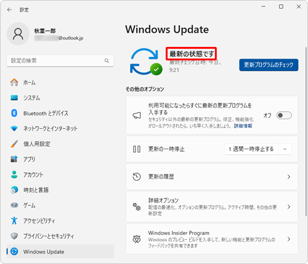Click the Windows Insider Program heart icon
Image resolution: width=308 pixels, height=264 pixels.
click(x=137, y=239)
